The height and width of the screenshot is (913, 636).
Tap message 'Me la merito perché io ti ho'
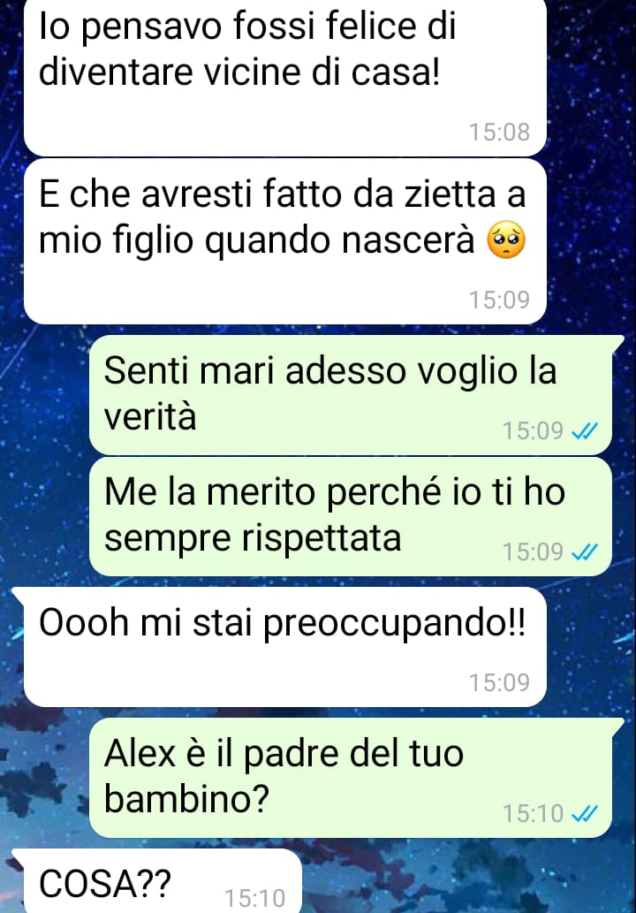pos(351,516)
